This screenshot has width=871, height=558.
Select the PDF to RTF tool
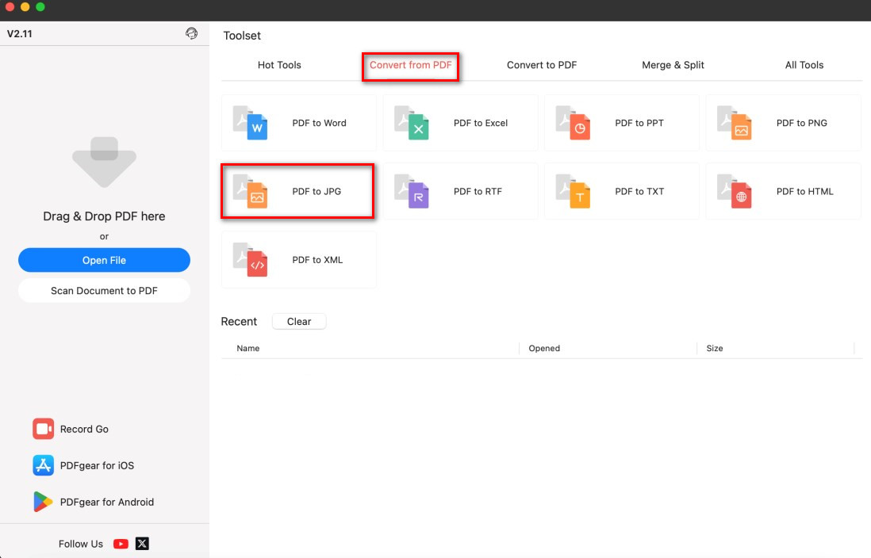point(460,191)
